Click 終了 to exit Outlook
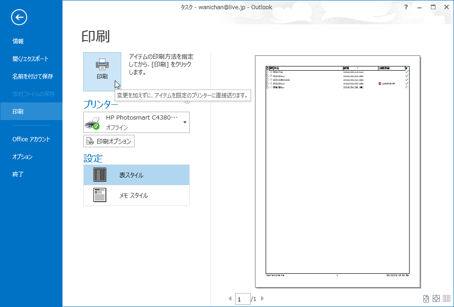This screenshot has height=307, width=454. (18, 175)
